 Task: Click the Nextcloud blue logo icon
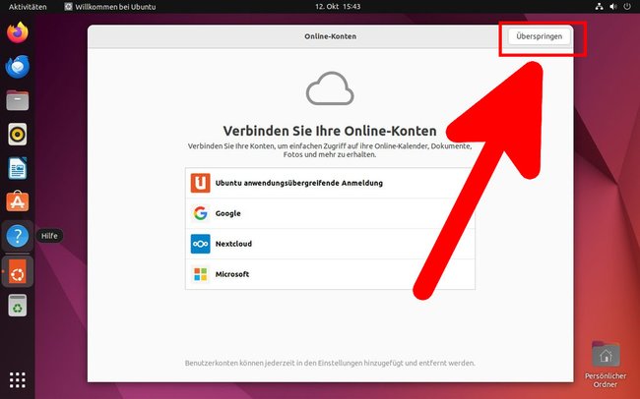[x=201, y=244]
